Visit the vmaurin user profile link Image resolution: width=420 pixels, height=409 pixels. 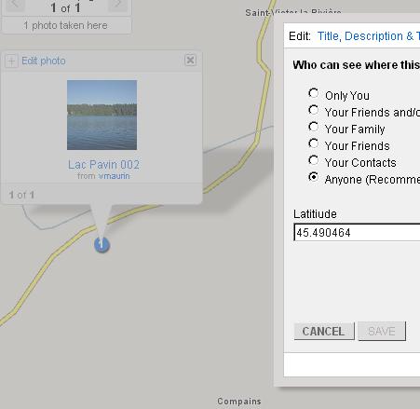pyautogui.click(x=114, y=176)
